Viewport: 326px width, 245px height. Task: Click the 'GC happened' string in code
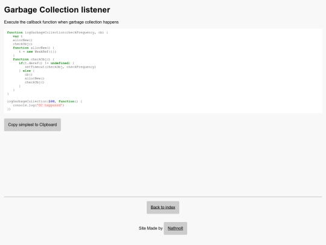tap(50, 105)
